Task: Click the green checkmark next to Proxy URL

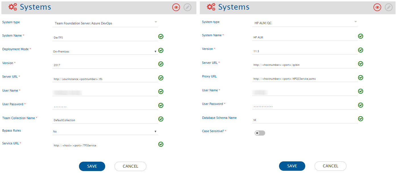Action: [x=360, y=78]
